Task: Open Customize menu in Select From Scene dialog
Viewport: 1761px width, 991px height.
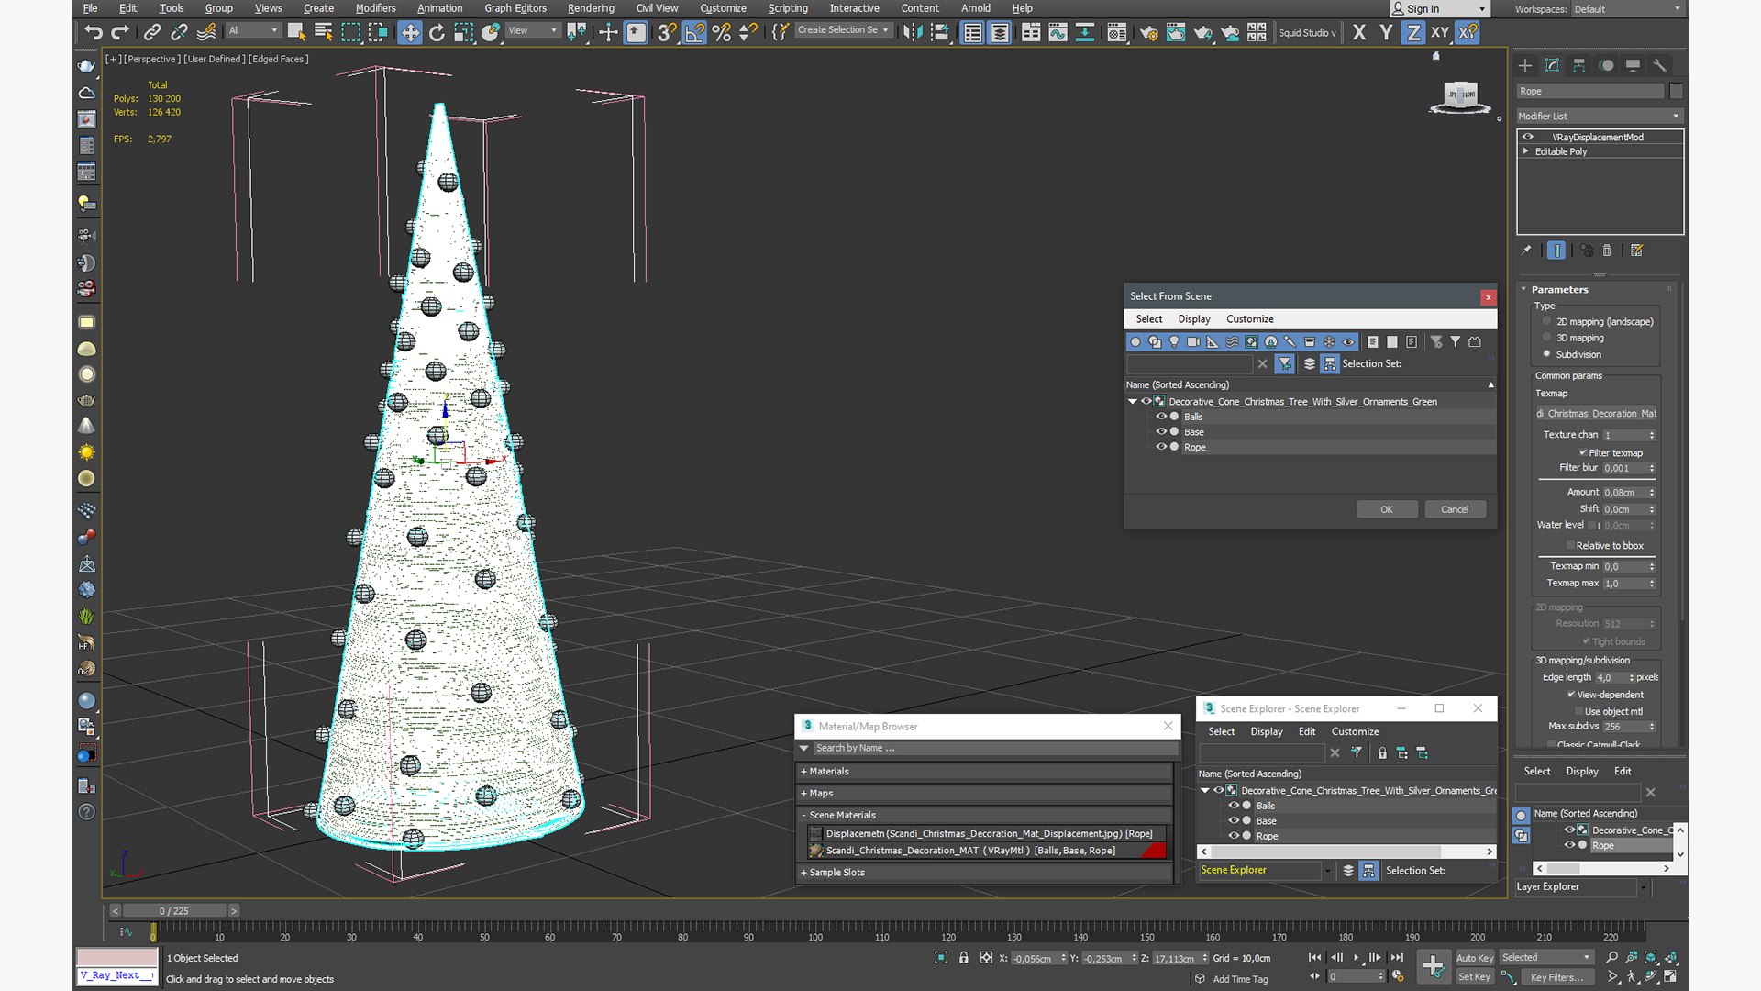Action: click(x=1249, y=319)
